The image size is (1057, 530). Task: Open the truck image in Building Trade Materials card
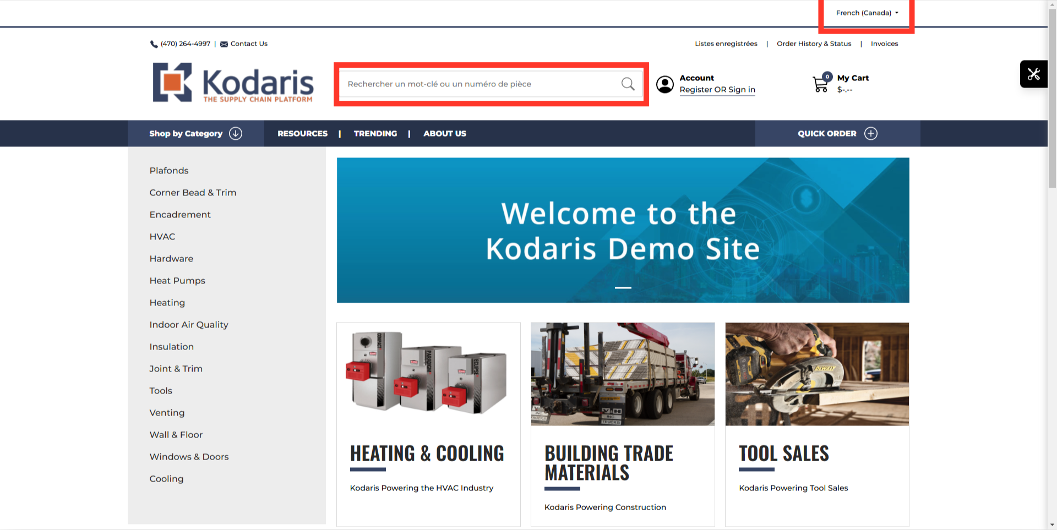click(623, 374)
